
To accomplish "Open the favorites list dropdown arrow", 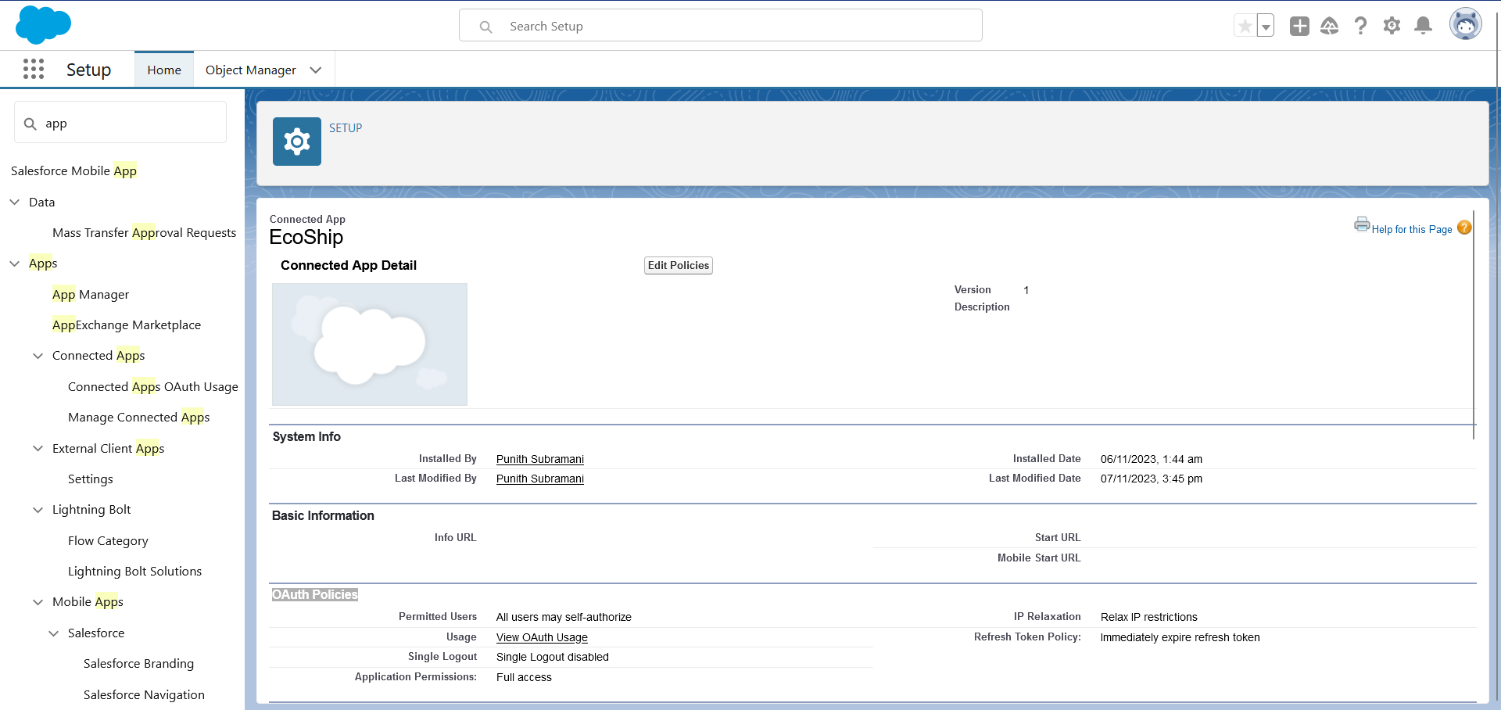I will click(1266, 26).
